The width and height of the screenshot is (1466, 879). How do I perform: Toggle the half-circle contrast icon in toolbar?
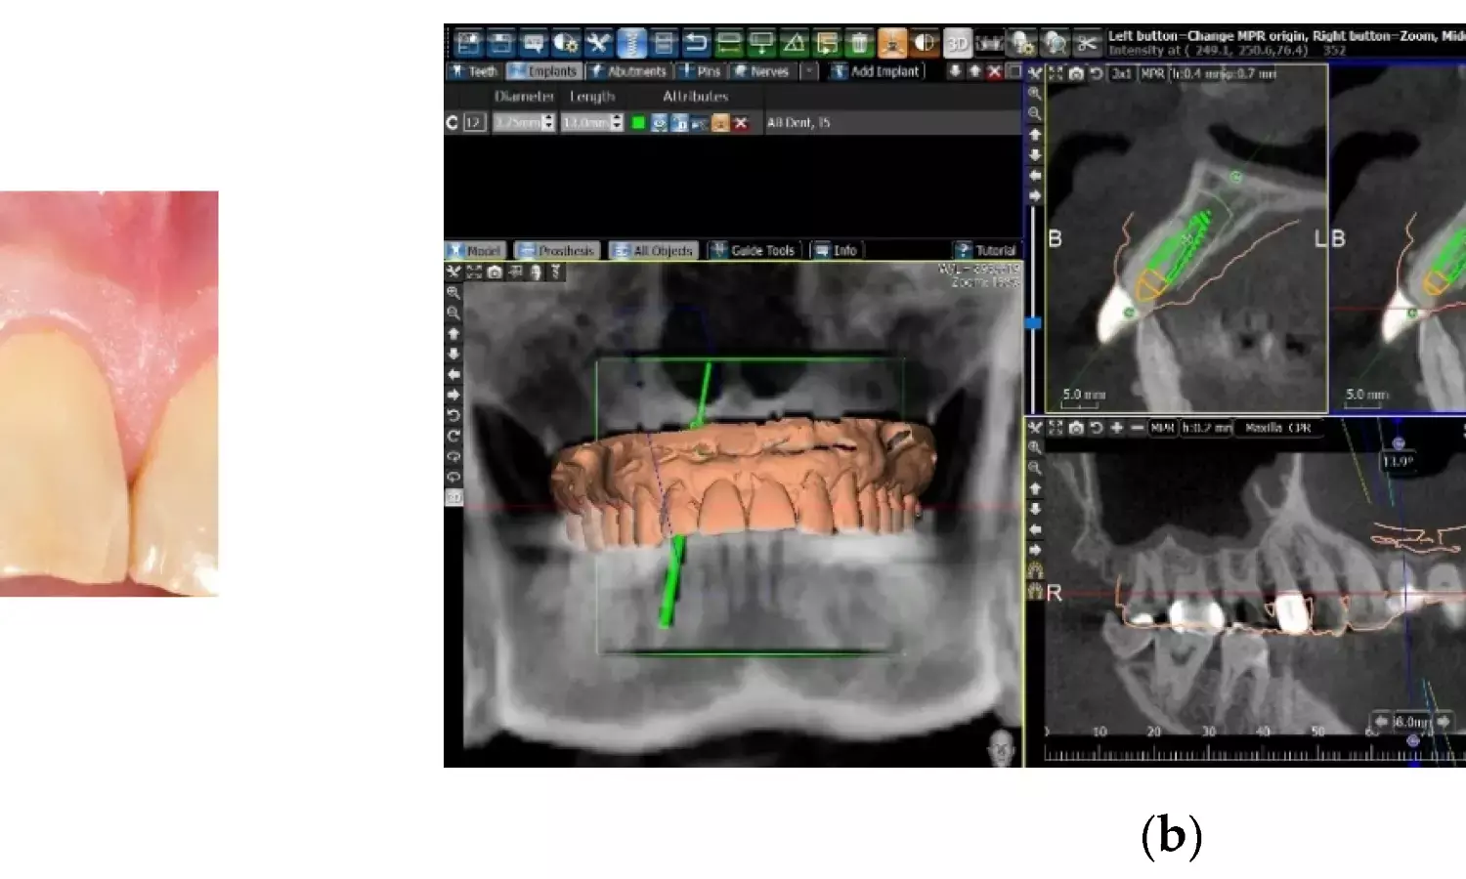[x=925, y=43]
